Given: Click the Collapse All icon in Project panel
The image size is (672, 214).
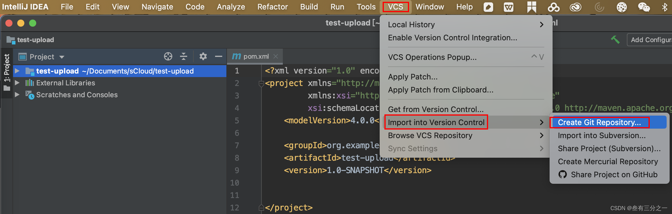Looking at the screenshot, I should pyautogui.click(x=184, y=56).
